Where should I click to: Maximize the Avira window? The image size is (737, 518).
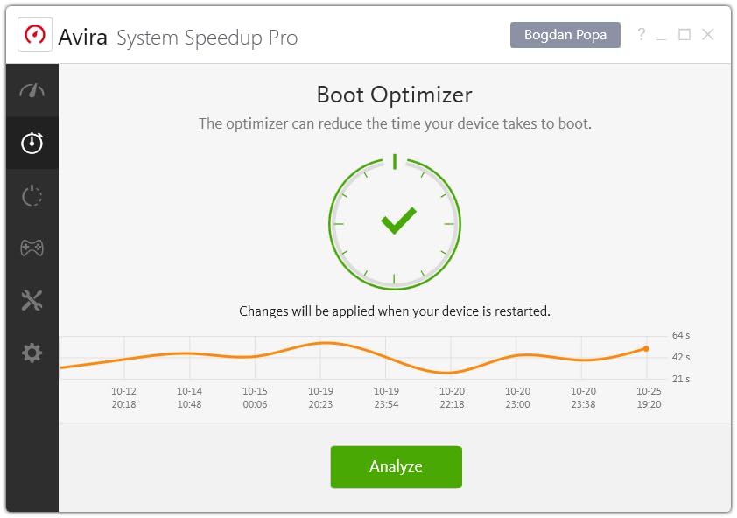tap(684, 35)
